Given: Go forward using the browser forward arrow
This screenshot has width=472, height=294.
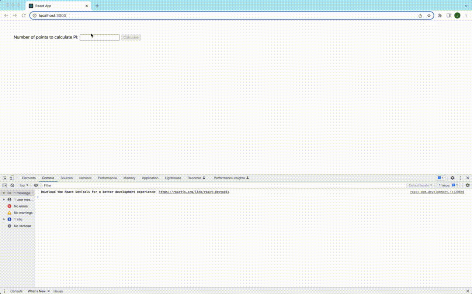Looking at the screenshot, I should (15, 16).
